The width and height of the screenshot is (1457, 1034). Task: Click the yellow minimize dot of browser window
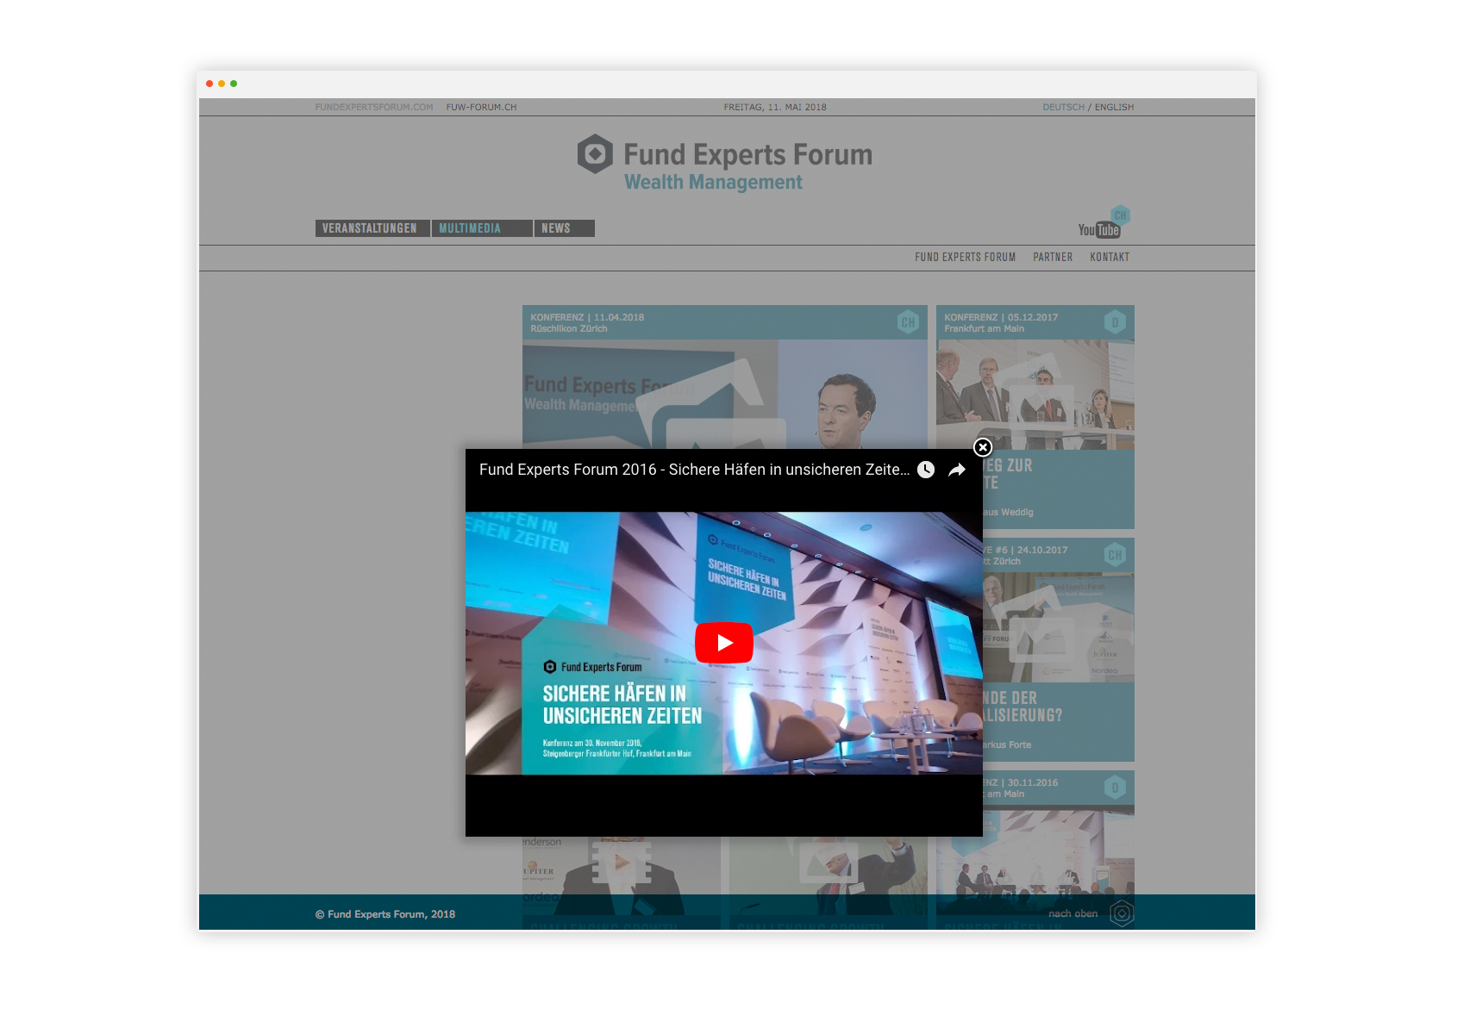(x=222, y=84)
